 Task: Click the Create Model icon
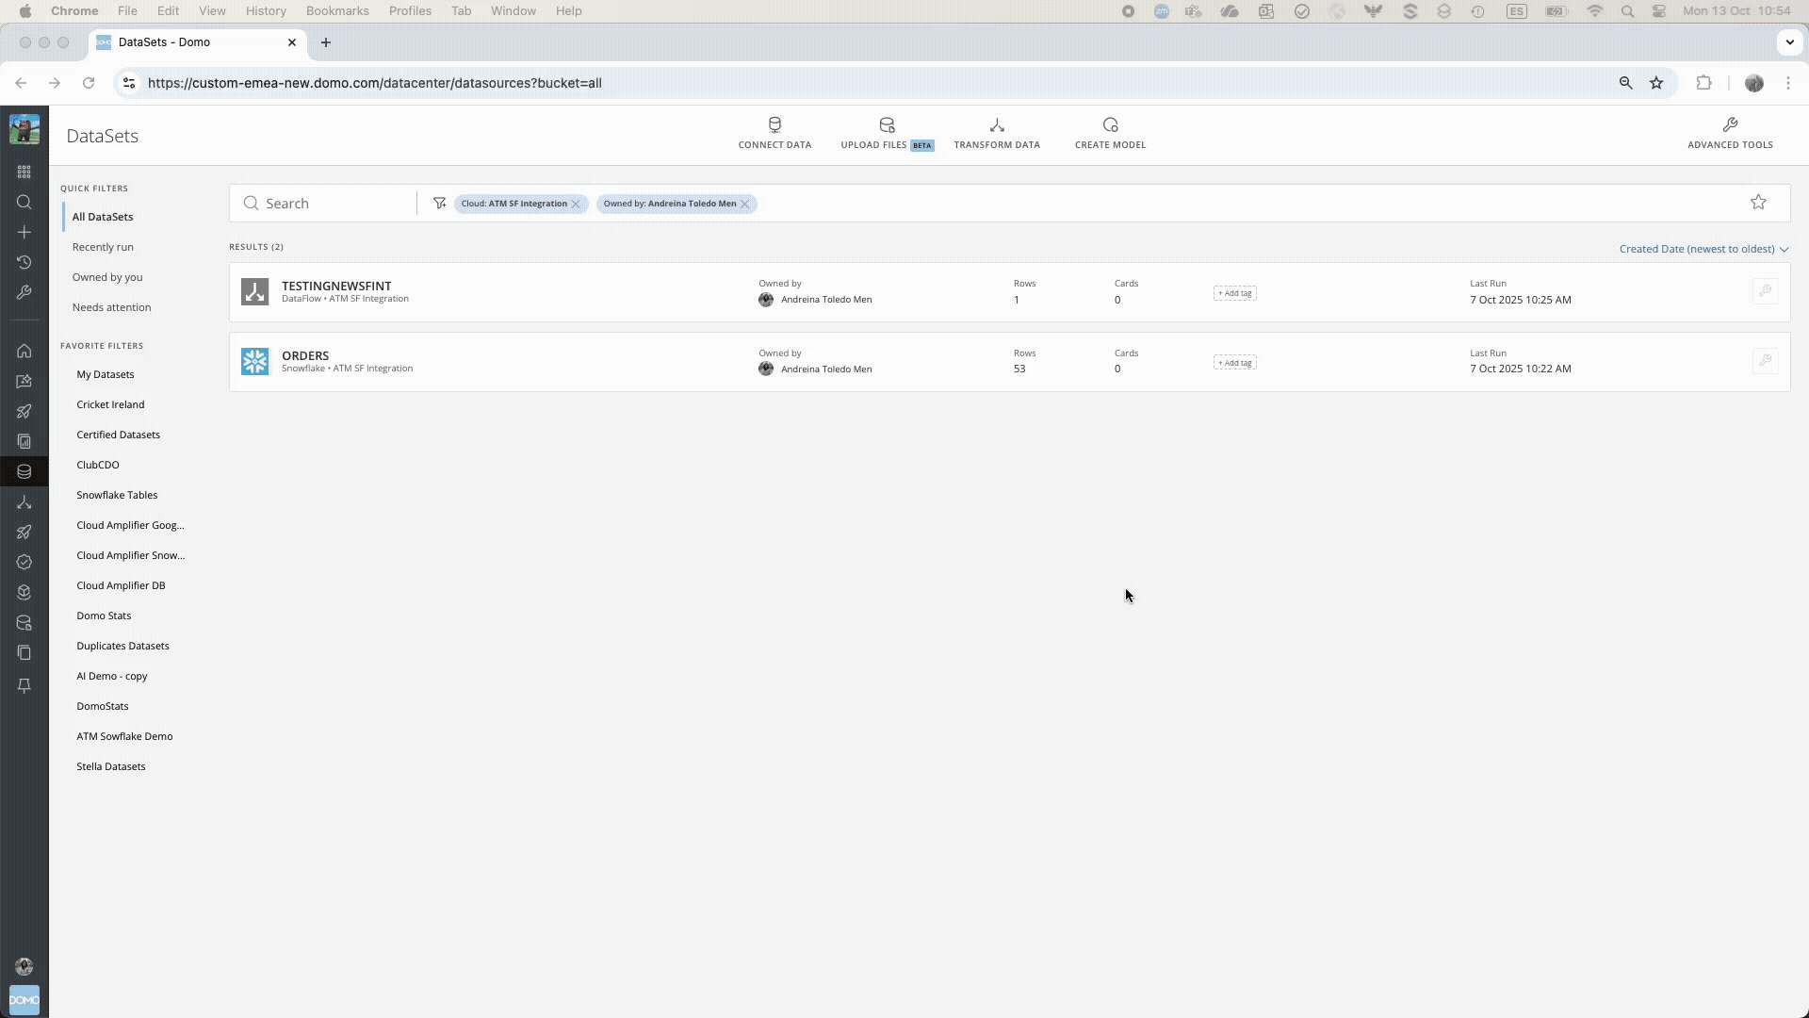point(1110,125)
